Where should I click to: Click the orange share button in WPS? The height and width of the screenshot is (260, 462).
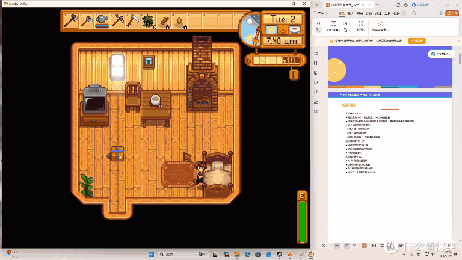(452, 13)
